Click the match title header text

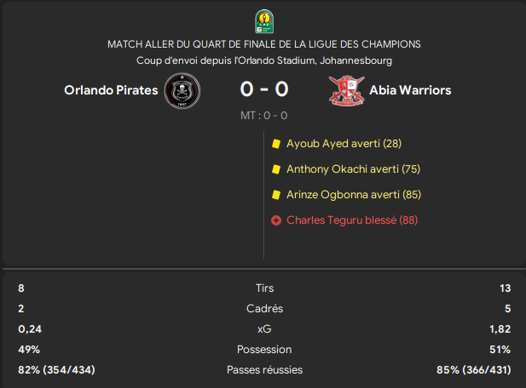pyautogui.click(x=263, y=43)
